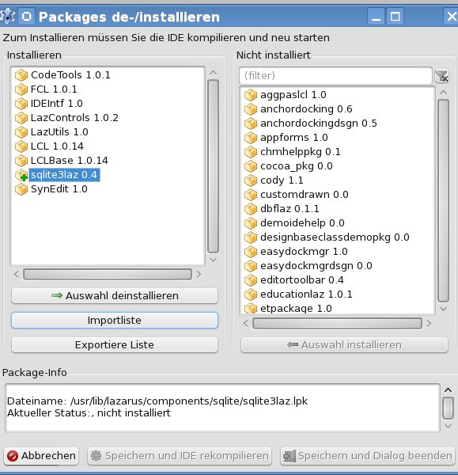Viewport: 458px width, 475px height.
Task: Click left arrow of Nicht installiert horizontal scrollbar
Action: [246, 324]
